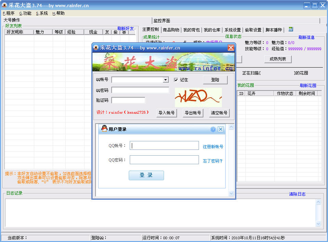The width and height of the screenshot is (328, 242).
Task: Switch to the 商品购物 tab
Action: click(x=171, y=30)
